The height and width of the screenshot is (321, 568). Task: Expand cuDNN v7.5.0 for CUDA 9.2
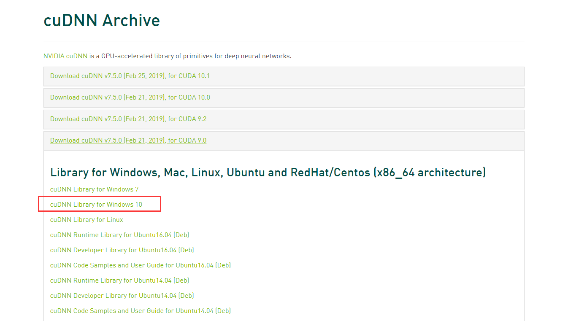pyautogui.click(x=128, y=119)
